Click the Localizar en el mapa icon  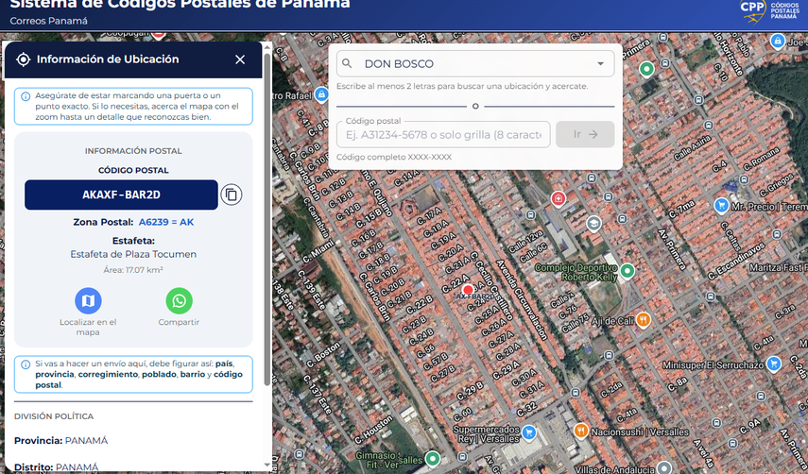click(88, 300)
